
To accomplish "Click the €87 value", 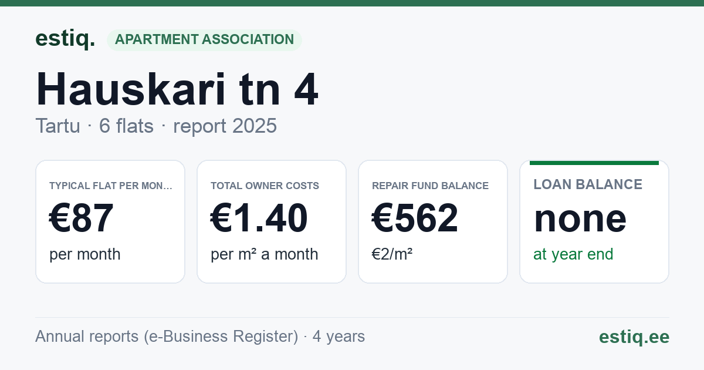I will (x=82, y=218).
